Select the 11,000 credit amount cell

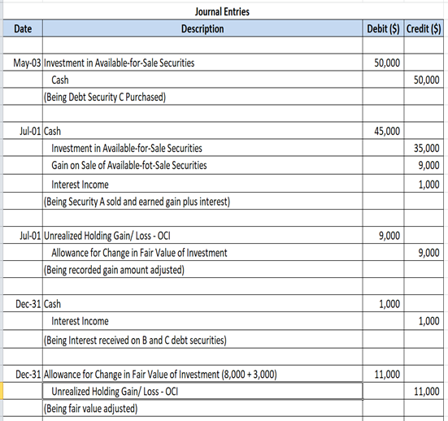click(x=424, y=391)
